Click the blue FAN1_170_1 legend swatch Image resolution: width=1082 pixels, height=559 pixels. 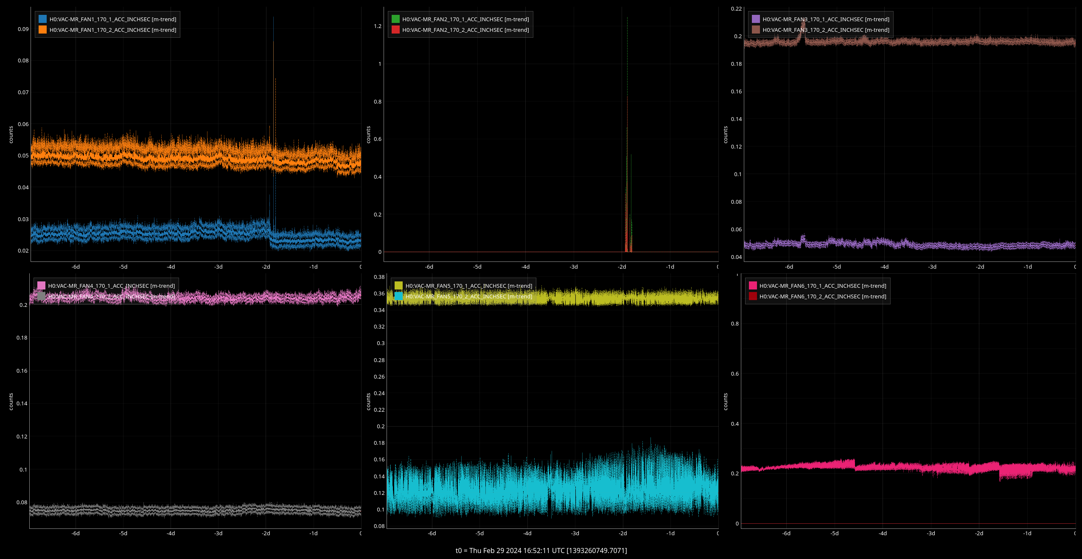coord(42,19)
